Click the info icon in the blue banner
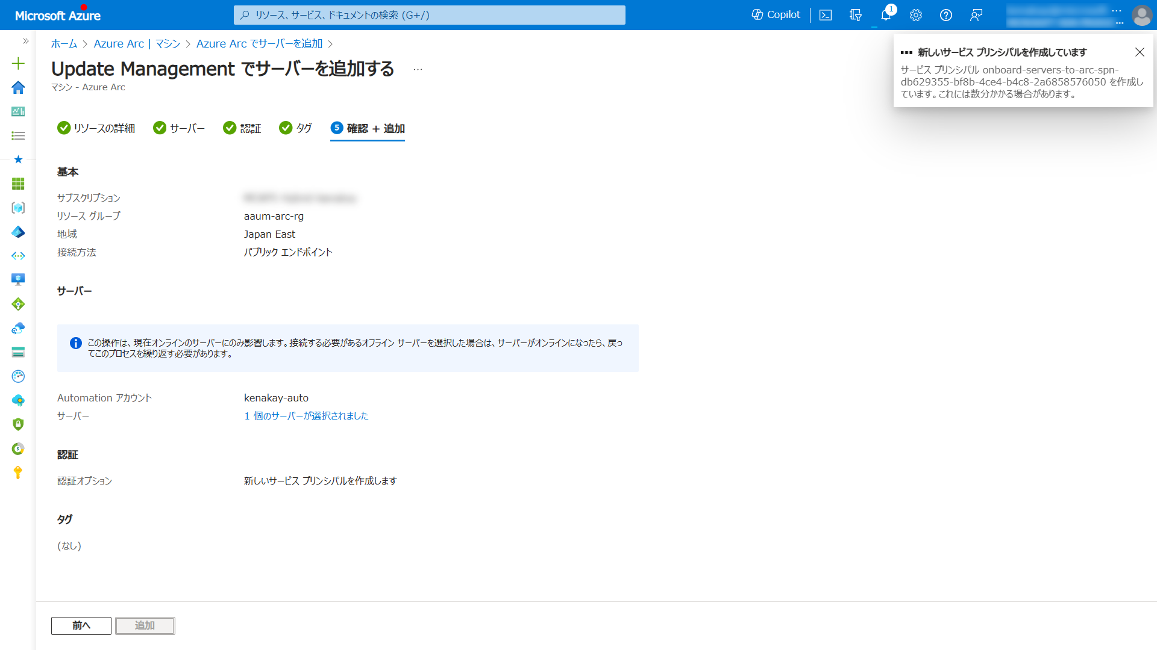Image resolution: width=1157 pixels, height=650 pixels. click(76, 343)
